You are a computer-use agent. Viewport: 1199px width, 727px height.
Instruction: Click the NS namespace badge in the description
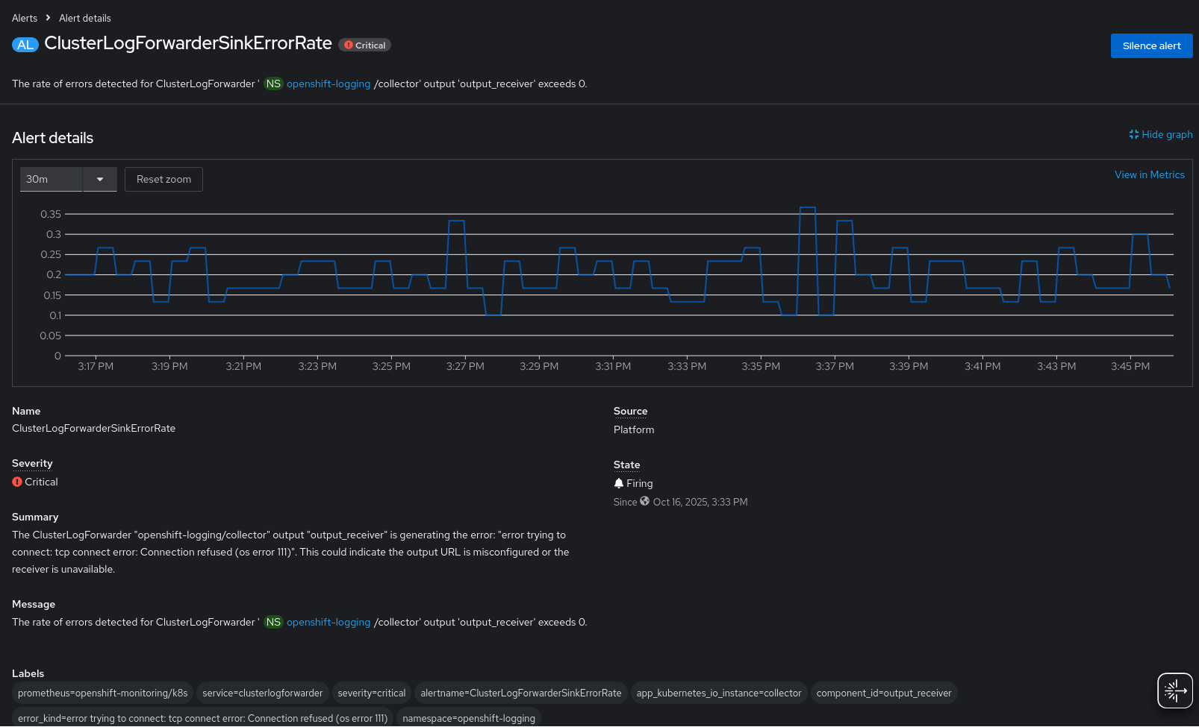[x=273, y=84]
